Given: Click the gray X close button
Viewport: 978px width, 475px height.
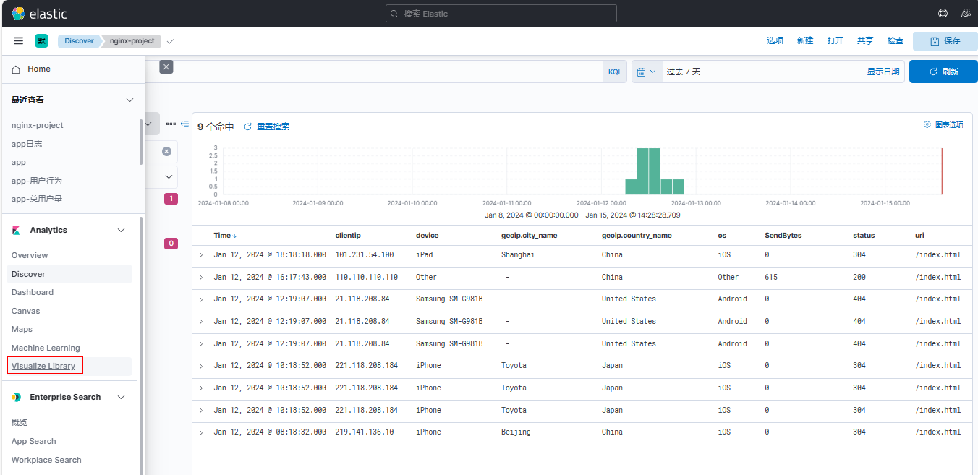Looking at the screenshot, I should pos(166,67).
